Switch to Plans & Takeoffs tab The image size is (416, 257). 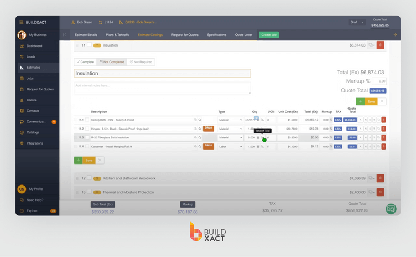(x=117, y=35)
